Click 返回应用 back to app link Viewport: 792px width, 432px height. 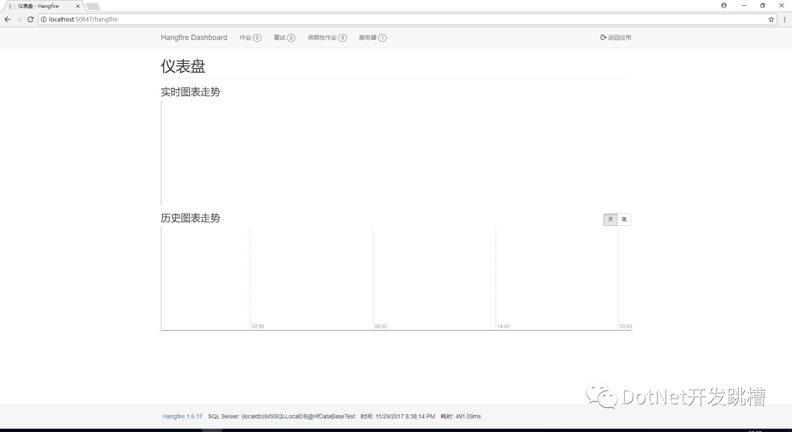tap(616, 38)
